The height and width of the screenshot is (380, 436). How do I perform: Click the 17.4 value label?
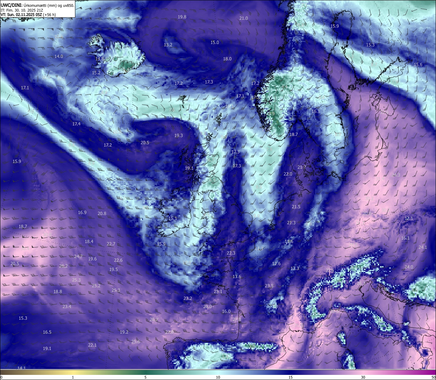pyautogui.click(x=76, y=124)
